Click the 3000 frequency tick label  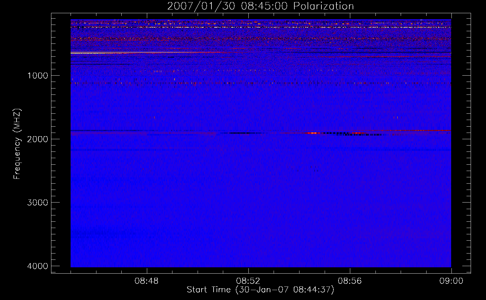[x=38, y=202]
